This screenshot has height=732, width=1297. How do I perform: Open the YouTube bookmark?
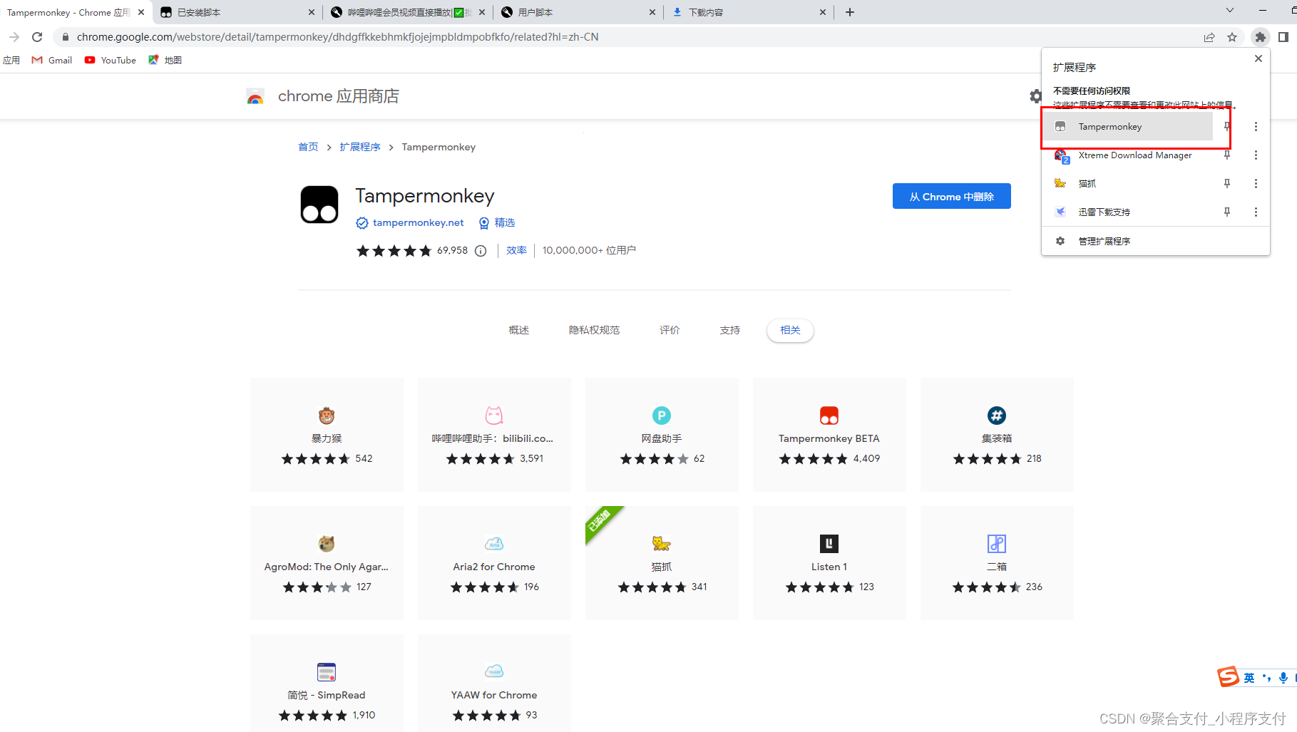111,60
